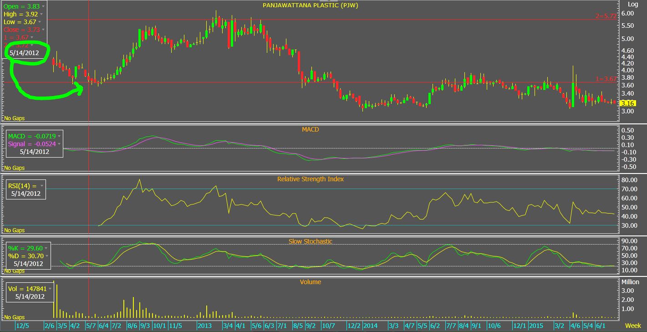Viewport: 647px width, 332px height.
Task: Expand the %K = 29.60 legend dropdown
Action: click(46, 248)
